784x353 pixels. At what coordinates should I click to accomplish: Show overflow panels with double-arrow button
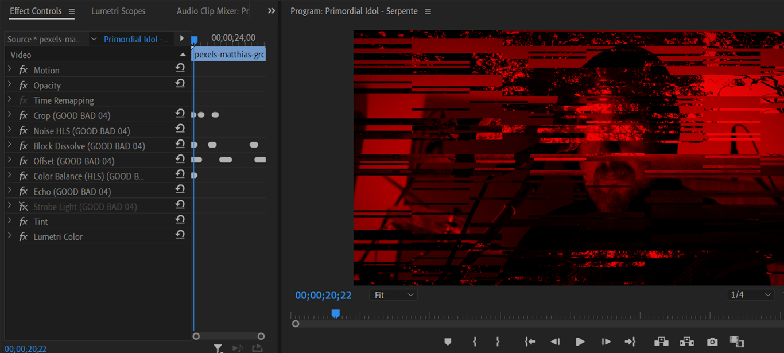click(271, 11)
